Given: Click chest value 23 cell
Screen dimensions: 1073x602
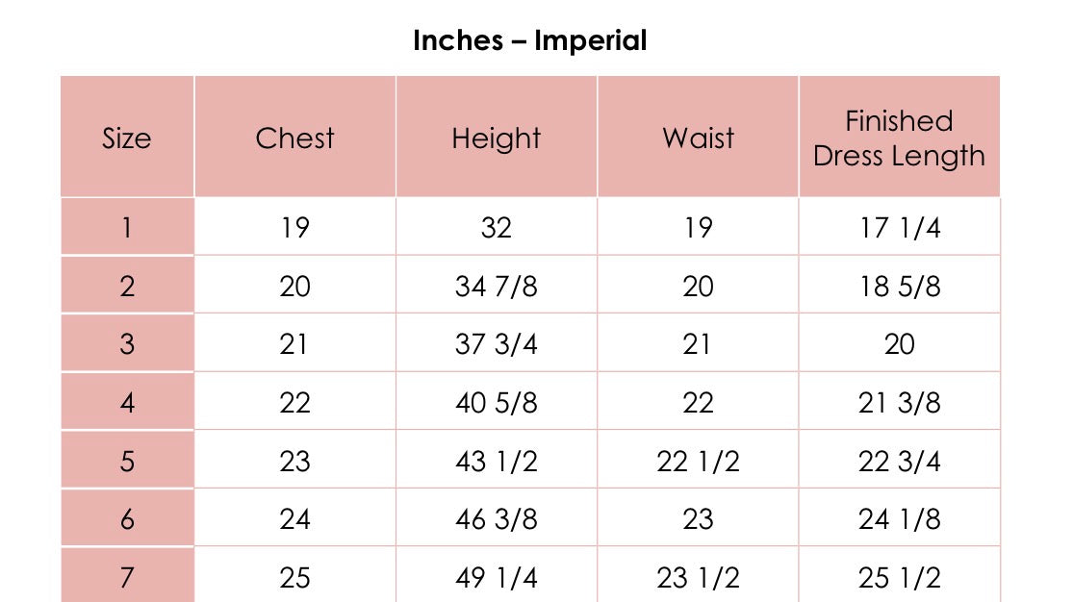Looking at the screenshot, I should pyautogui.click(x=294, y=461).
